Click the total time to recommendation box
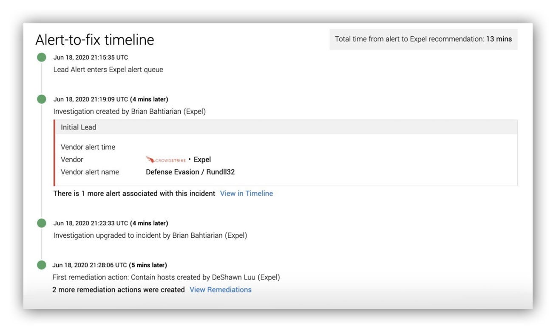 [x=423, y=39]
